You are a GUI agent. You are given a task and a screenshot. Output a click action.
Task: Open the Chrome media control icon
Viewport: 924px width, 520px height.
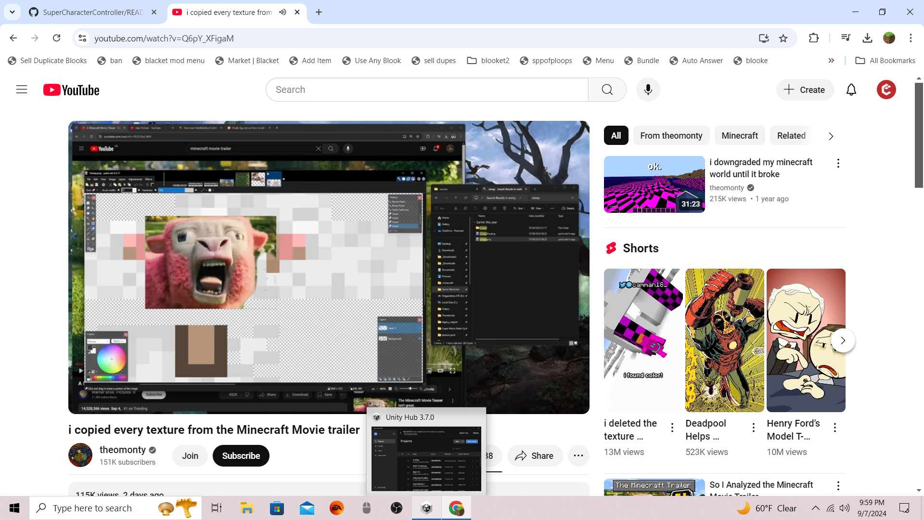click(x=845, y=38)
